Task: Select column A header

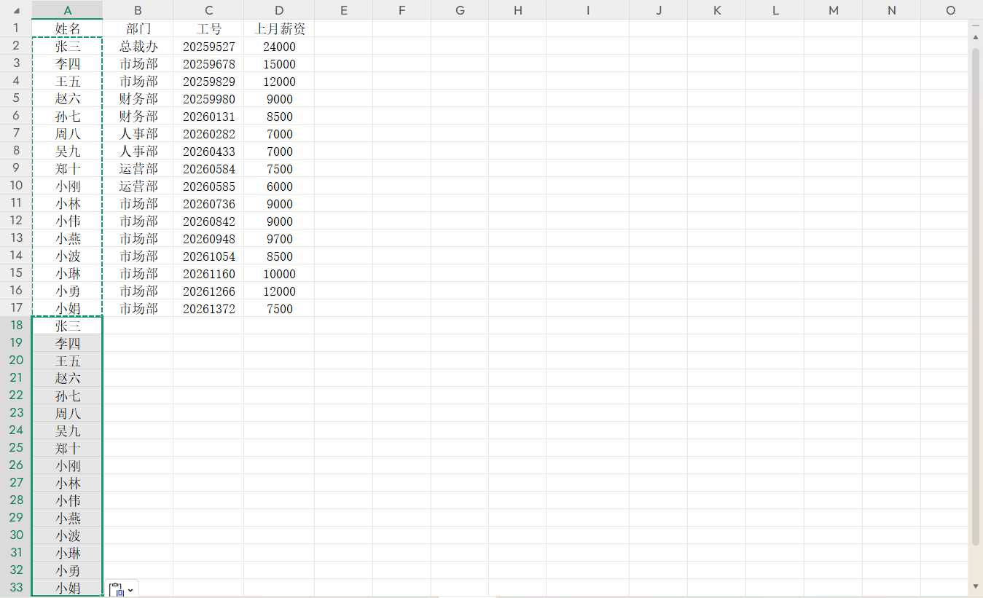Action: pyautogui.click(x=68, y=10)
